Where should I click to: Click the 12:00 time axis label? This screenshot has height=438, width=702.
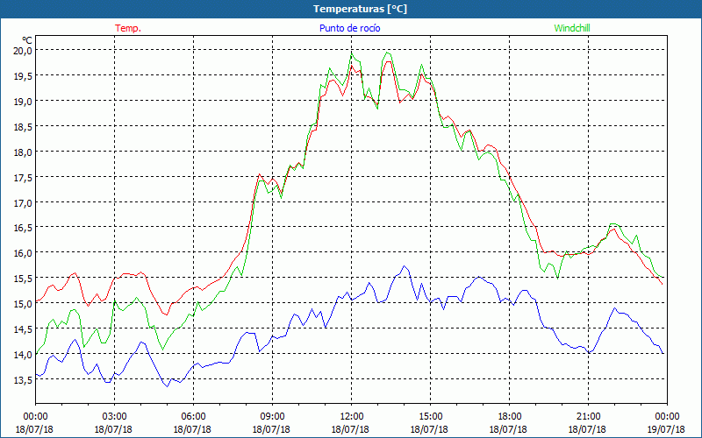(351, 417)
